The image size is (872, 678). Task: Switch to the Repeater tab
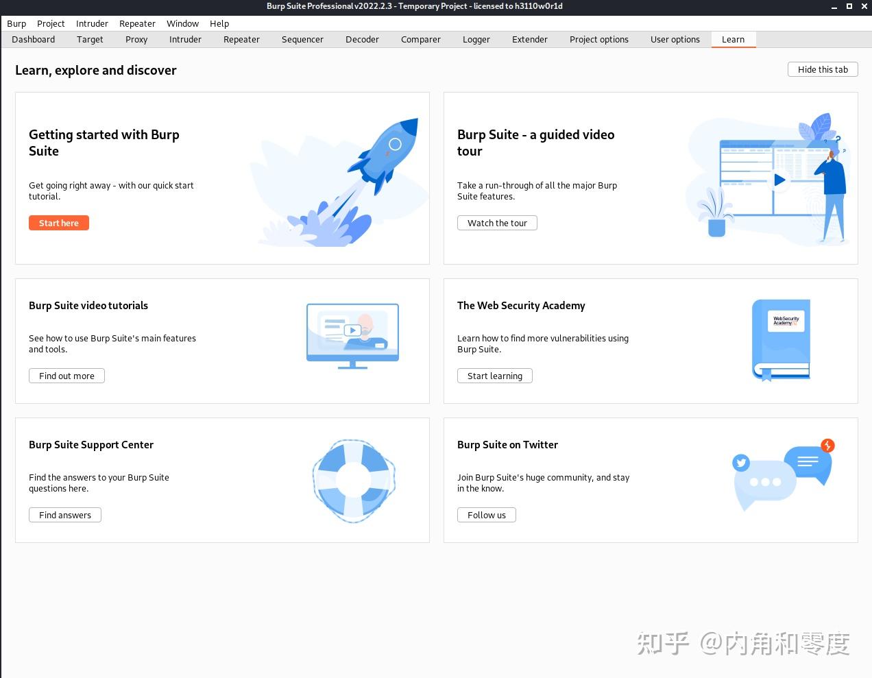(241, 39)
